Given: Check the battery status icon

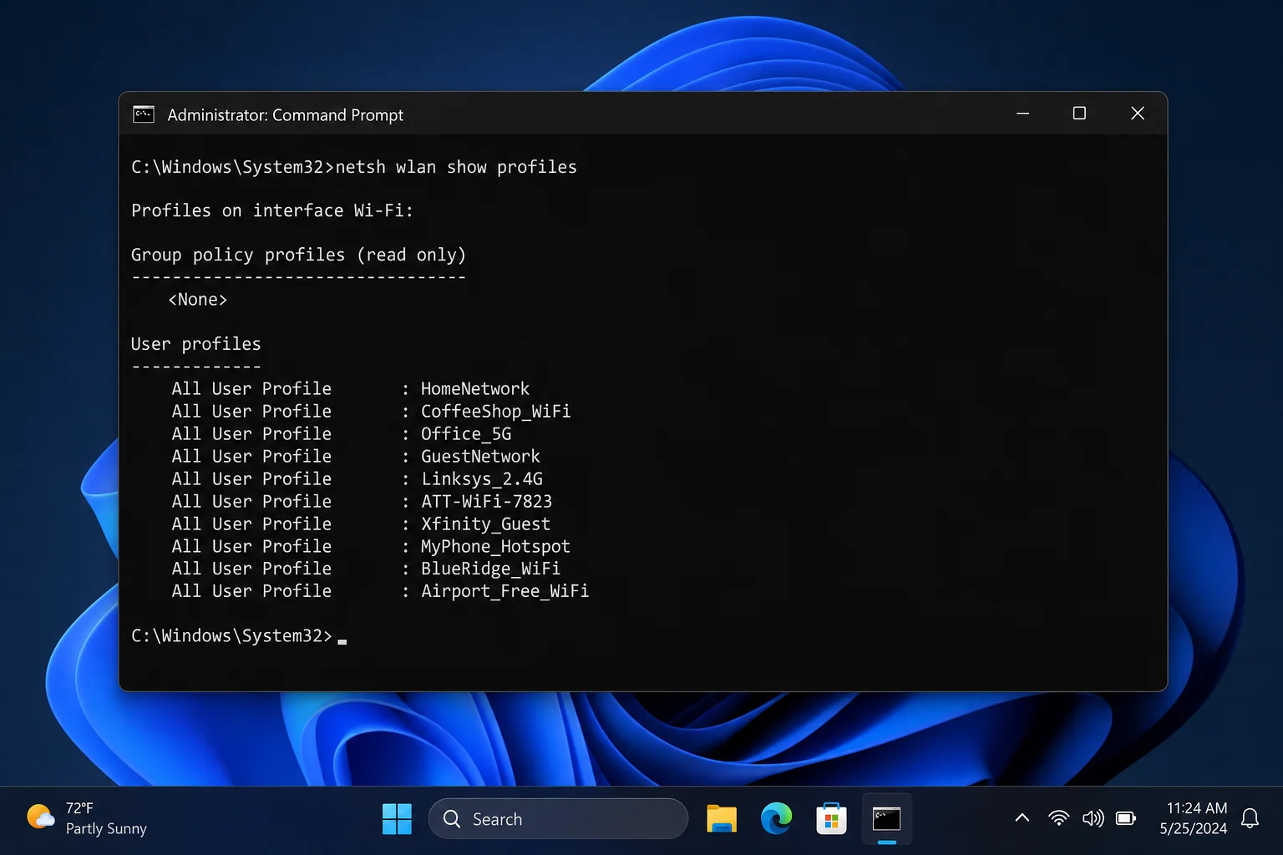Looking at the screenshot, I should tap(1126, 818).
